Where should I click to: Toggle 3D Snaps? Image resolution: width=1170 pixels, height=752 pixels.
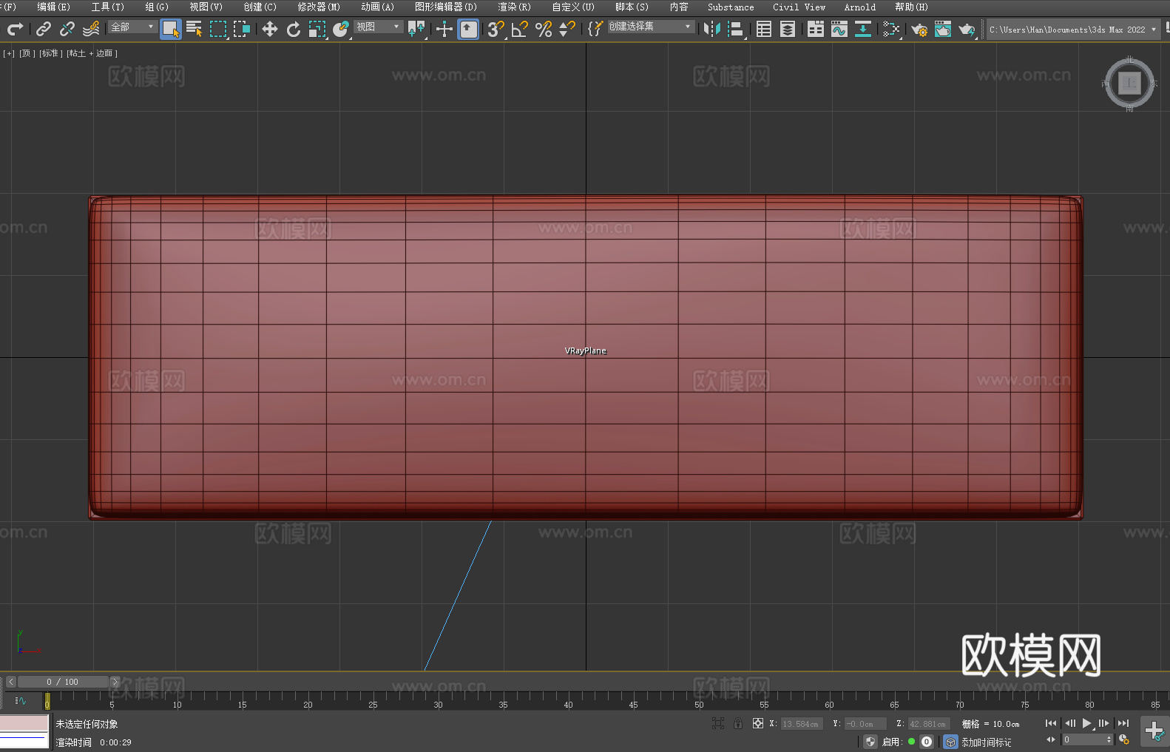[496, 29]
